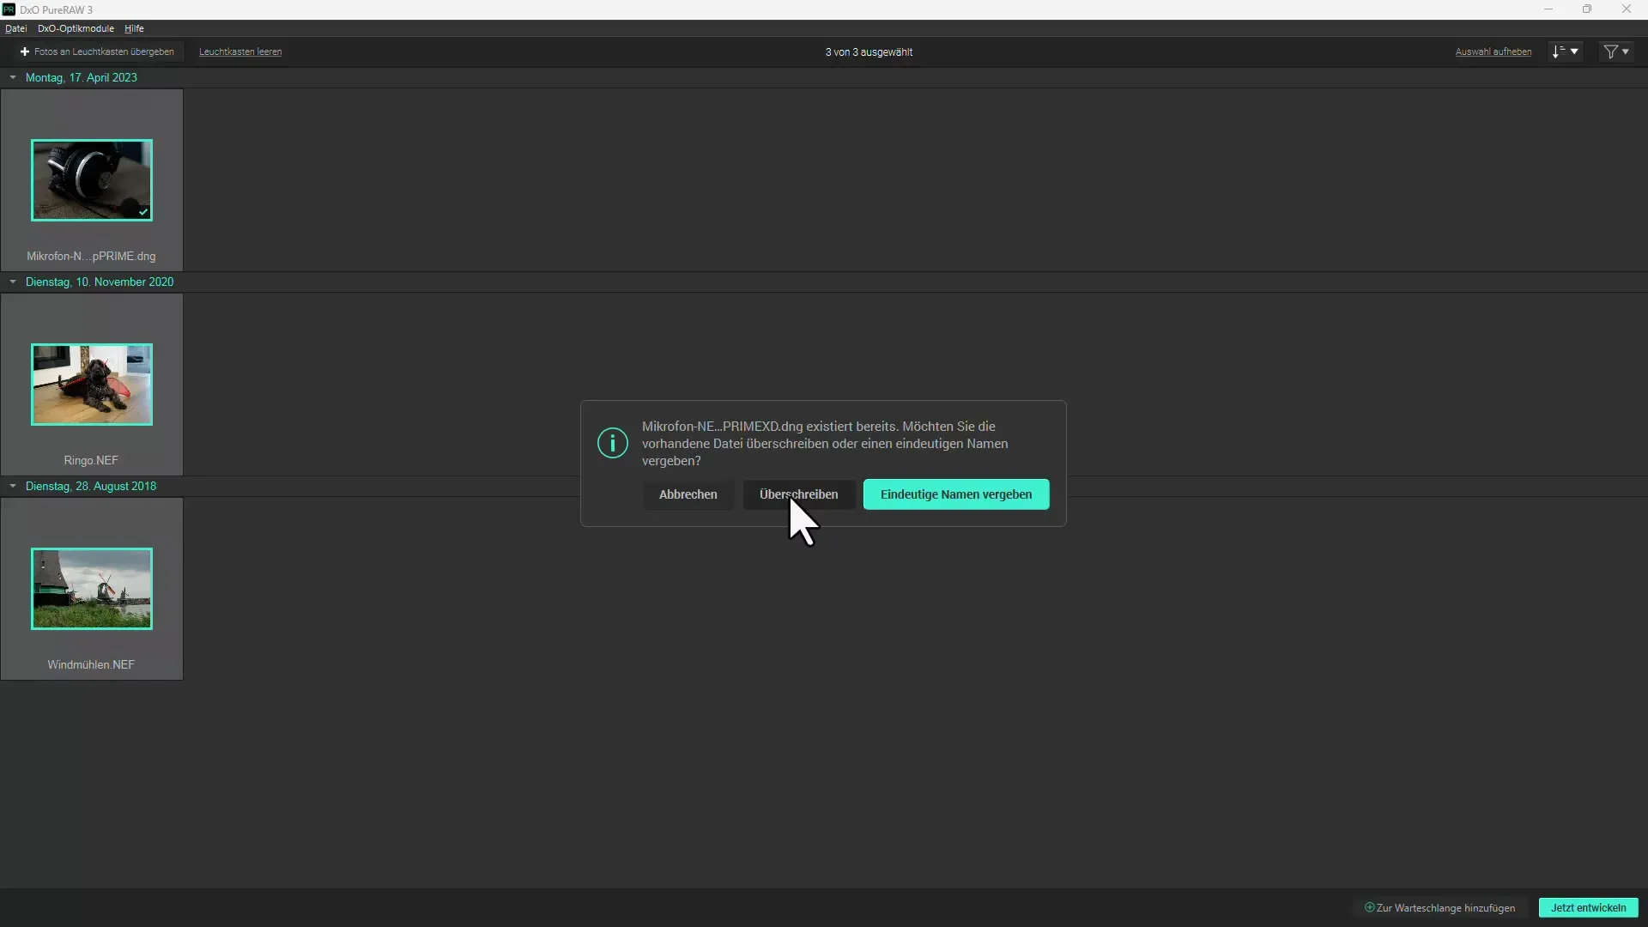
Task: Open the filter funnel dropdown
Action: coord(1617,51)
